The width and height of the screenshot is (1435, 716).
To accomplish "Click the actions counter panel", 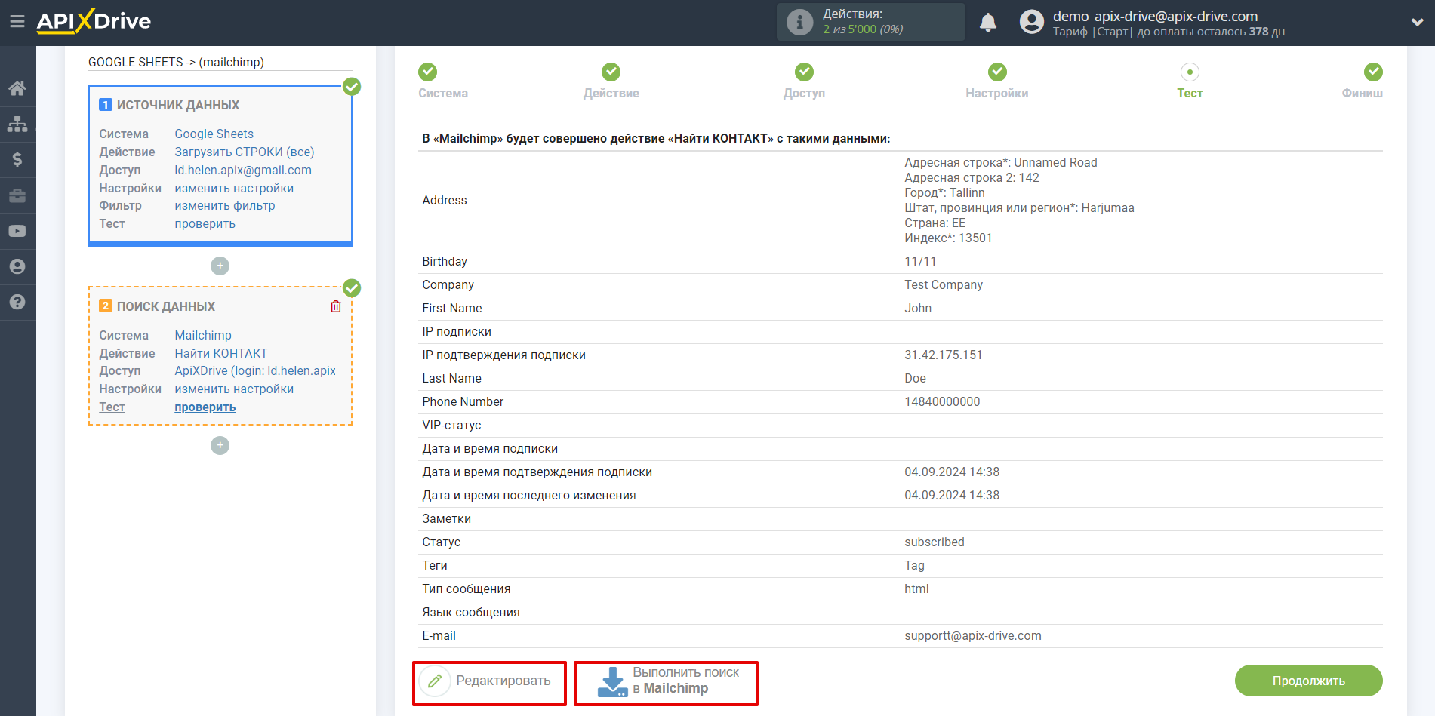I will click(x=871, y=22).
